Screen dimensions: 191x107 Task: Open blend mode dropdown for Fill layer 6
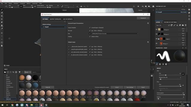click(x=184, y=29)
